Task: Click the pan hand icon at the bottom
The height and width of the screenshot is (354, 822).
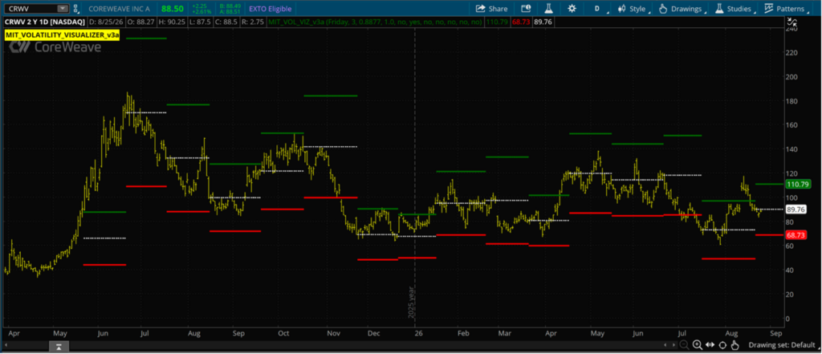Action: (735, 345)
